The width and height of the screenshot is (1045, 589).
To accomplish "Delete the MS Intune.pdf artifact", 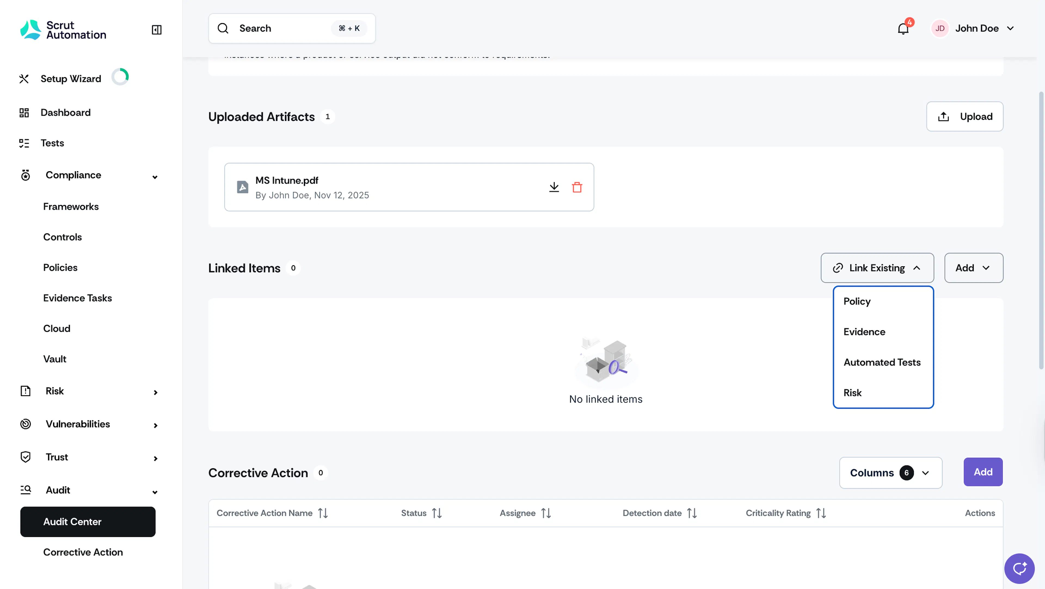I will (x=577, y=187).
